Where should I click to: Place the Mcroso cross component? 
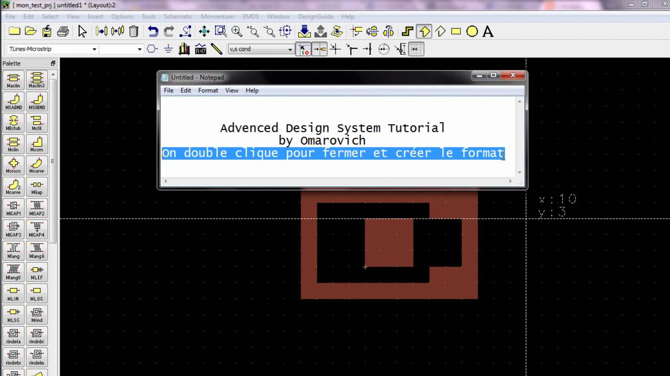[x=13, y=166]
